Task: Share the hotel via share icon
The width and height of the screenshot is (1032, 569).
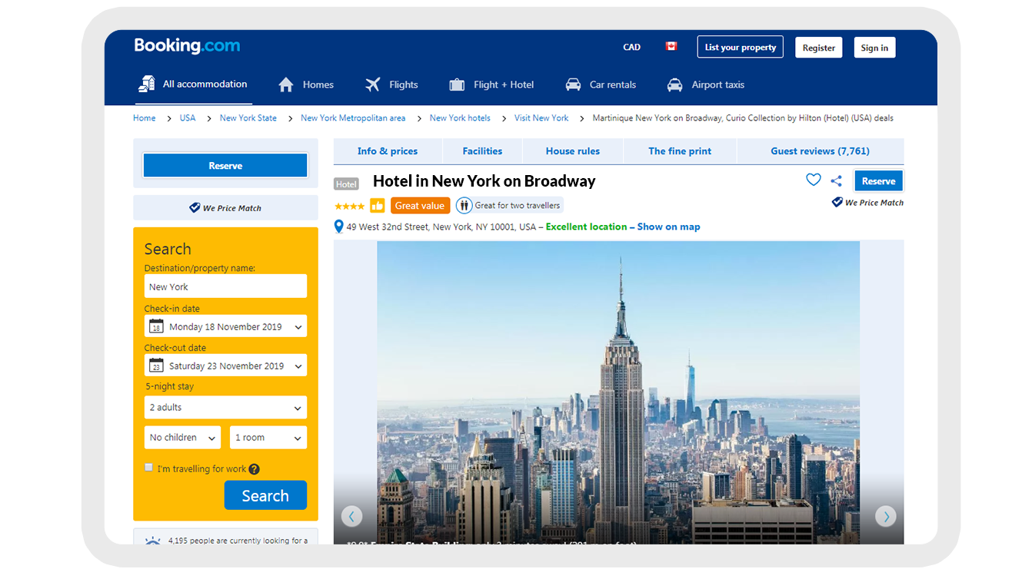Action: (836, 181)
